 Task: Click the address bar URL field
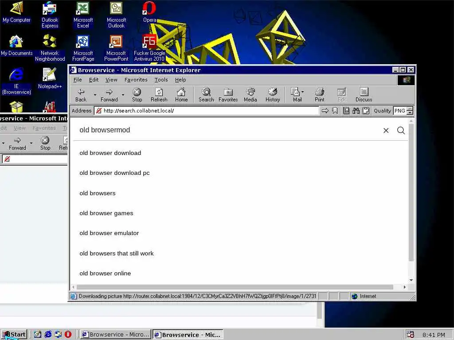207,111
